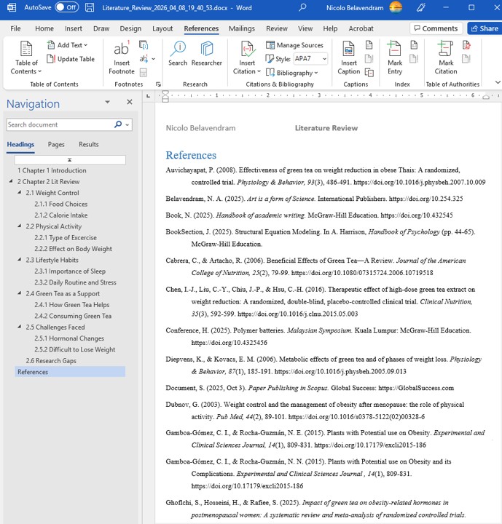Click the left indent marker on ruler

click(165, 100)
